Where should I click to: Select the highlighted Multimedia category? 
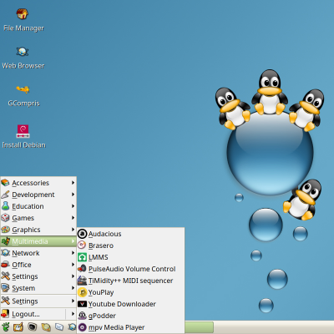[x=38, y=241]
